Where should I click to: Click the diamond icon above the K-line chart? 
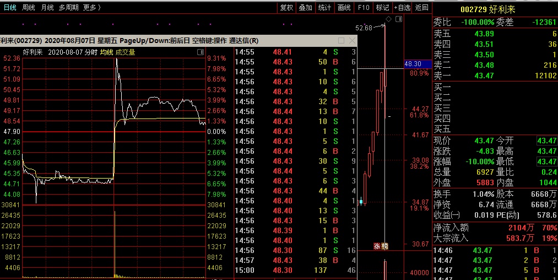pyautogui.click(x=388, y=19)
